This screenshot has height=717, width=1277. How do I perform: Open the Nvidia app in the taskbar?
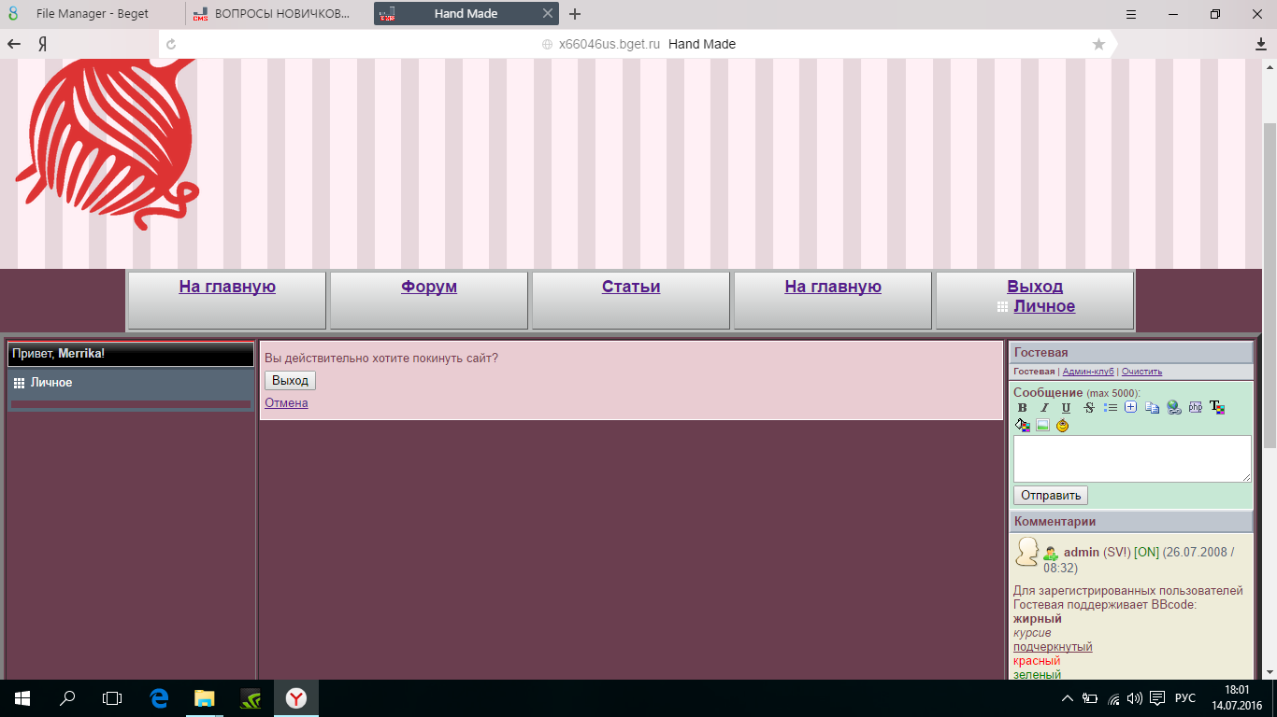251,698
